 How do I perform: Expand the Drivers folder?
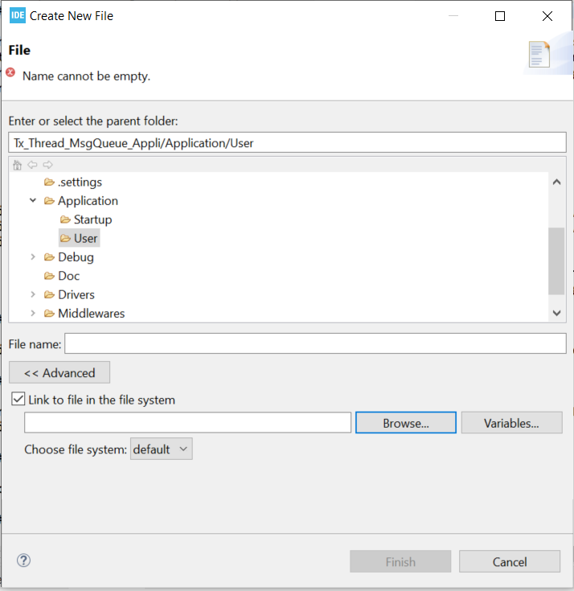[33, 294]
